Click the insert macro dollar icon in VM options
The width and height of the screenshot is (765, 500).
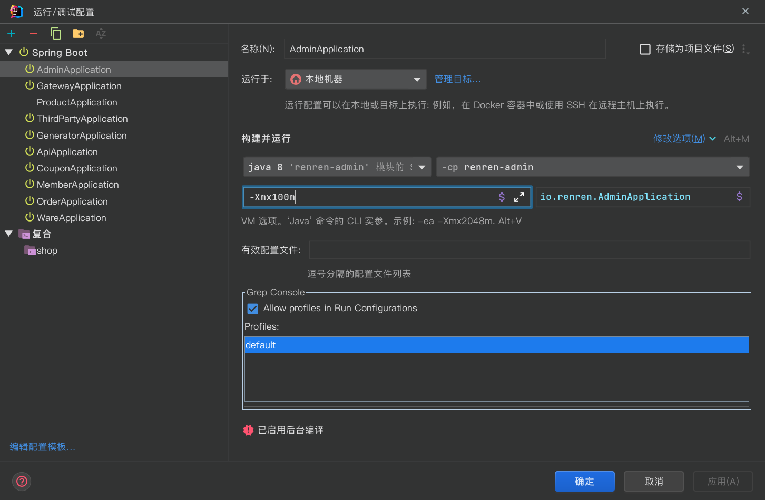pyautogui.click(x=502, y=197)
